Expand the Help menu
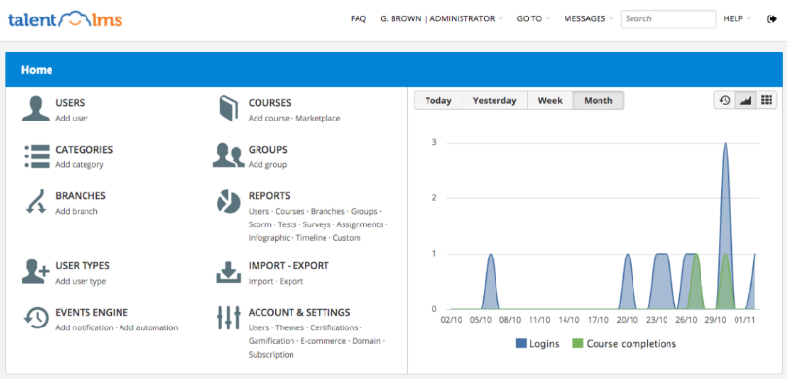Viewport: 787px width, 379px height. (736, 19)
